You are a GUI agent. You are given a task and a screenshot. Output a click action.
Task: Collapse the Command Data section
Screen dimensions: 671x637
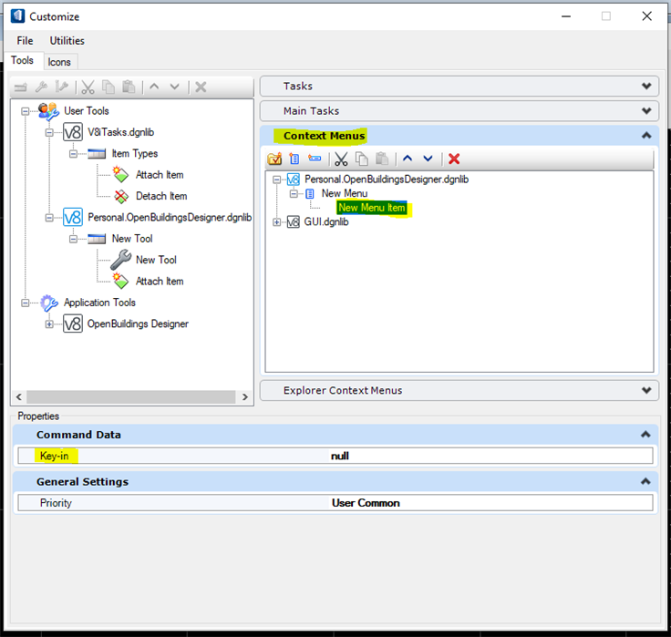(645, 435)
